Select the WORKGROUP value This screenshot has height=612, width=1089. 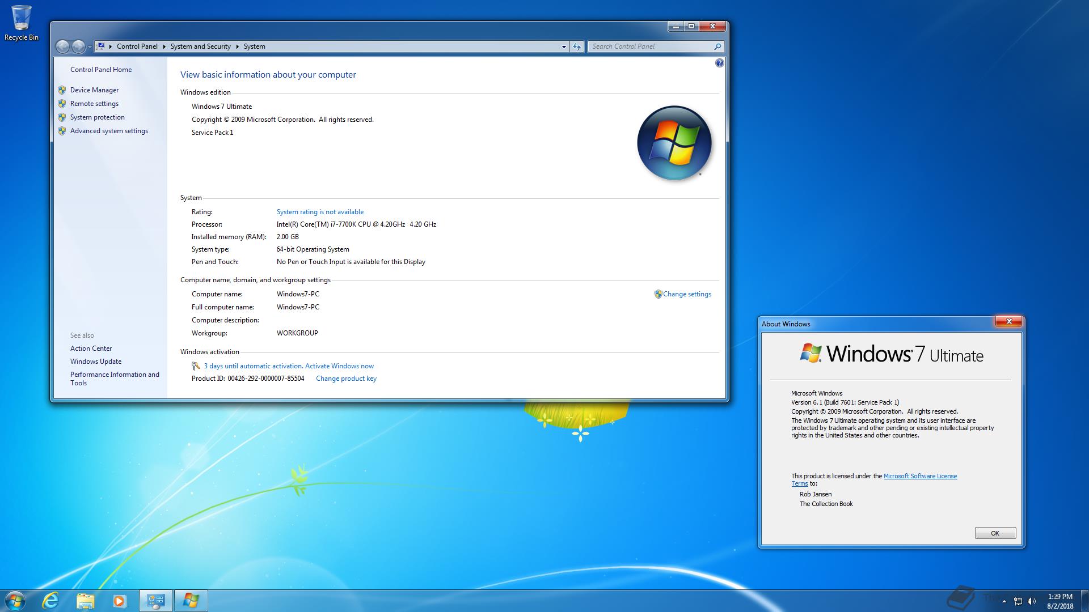pyautogui.click(x=297, y=333)
